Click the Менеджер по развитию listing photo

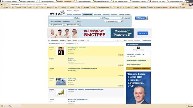tap(61, 51)
